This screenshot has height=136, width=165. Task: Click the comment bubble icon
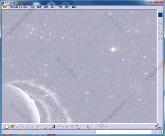pyautogui.click(x=67, y=127)
